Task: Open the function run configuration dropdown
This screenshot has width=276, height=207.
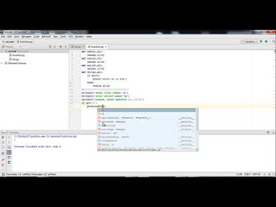Action: pos(250,41)
